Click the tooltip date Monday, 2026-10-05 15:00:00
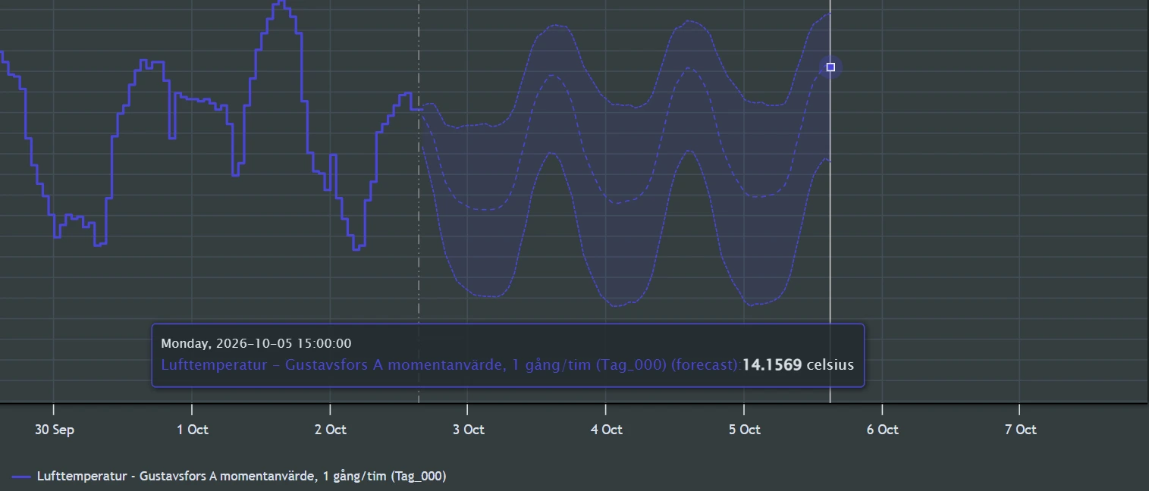 [256, 344]
